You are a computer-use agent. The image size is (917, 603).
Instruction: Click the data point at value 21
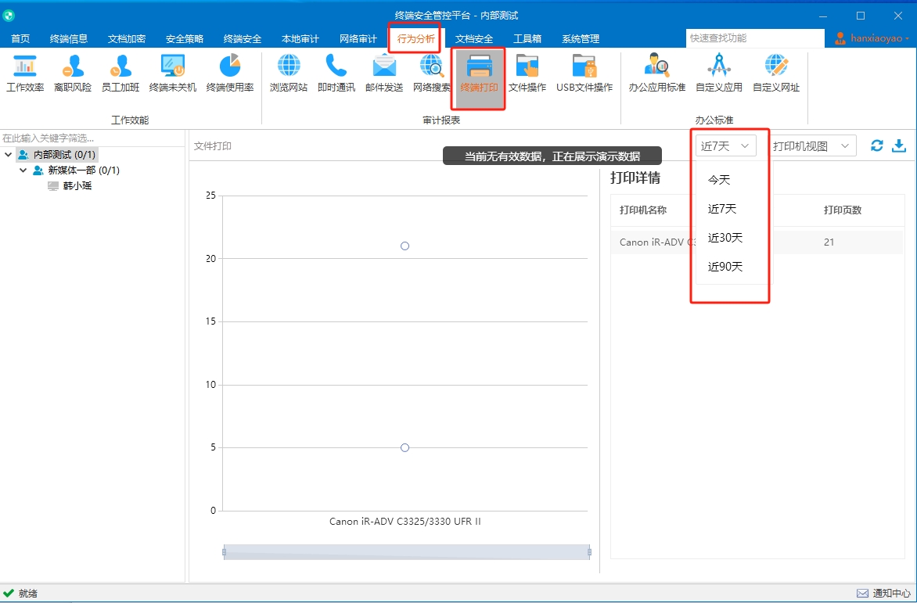click(405, 246)
